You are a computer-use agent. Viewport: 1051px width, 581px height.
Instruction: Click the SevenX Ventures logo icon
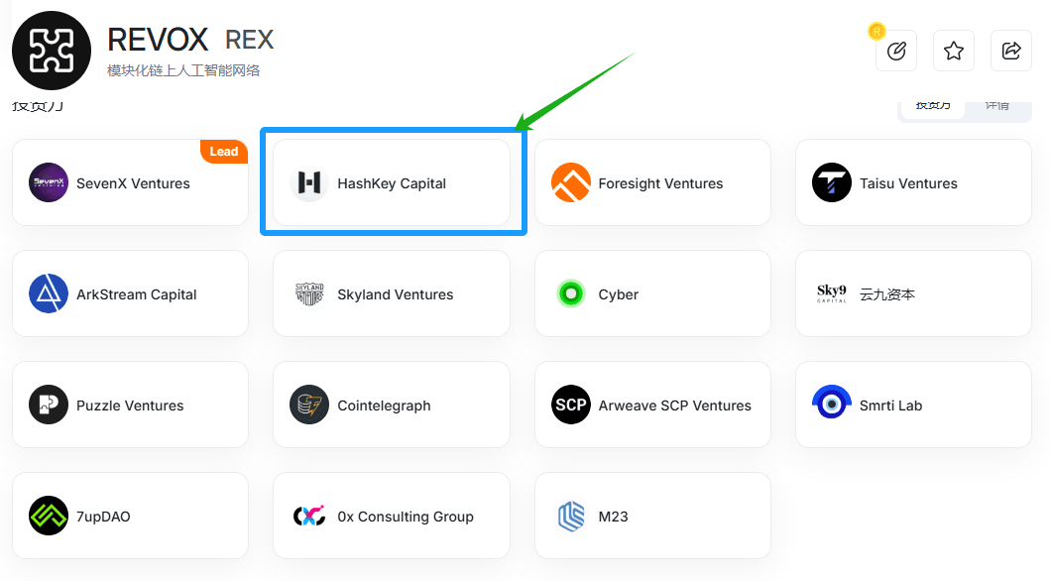click(49, 182)
